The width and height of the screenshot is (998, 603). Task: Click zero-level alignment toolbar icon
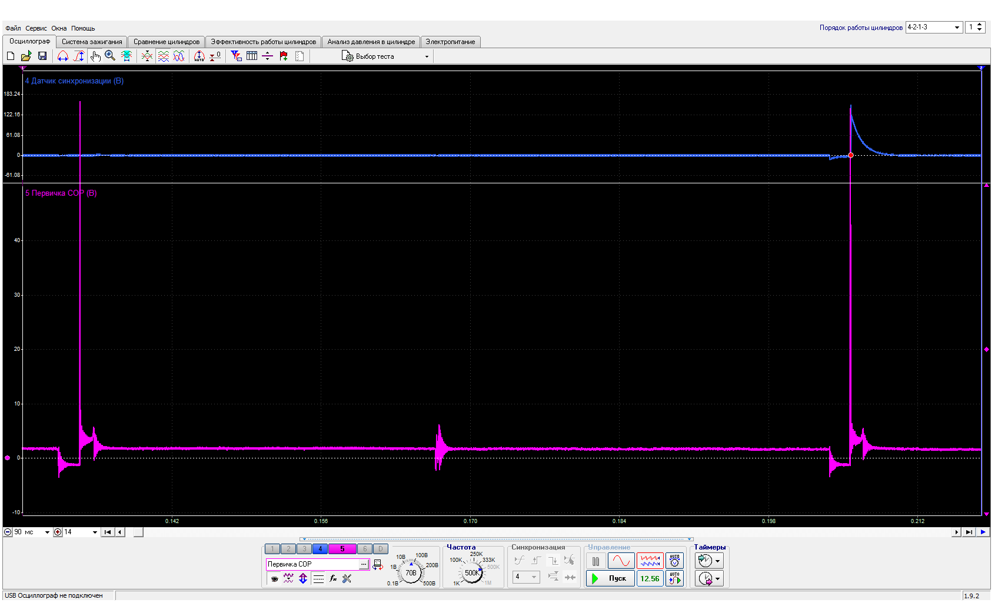(215, 56)
